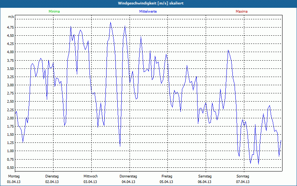Click the 4,25 y-axis value
Viewport: 297px width, 186px height.
[x=11, y=44]
